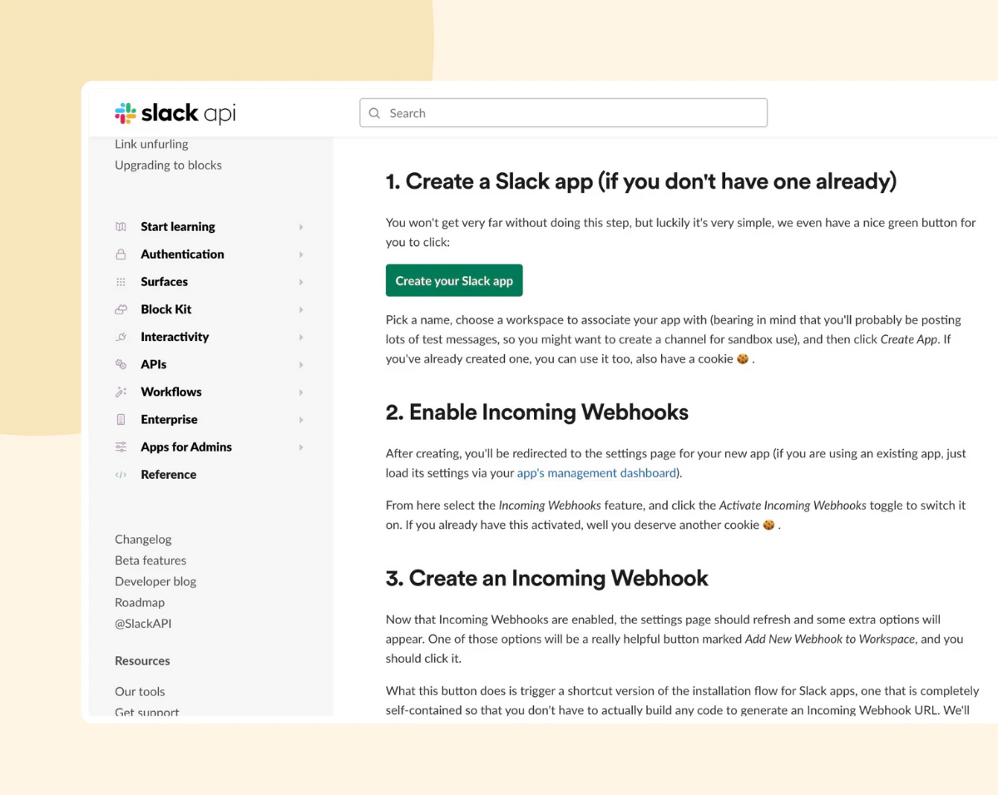Expand the Block Kit section chevron
The height and width of the screenshot is (795, 998).
301,309
